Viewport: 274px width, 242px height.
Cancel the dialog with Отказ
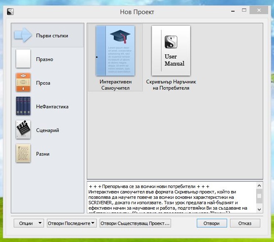coord(245,223)
